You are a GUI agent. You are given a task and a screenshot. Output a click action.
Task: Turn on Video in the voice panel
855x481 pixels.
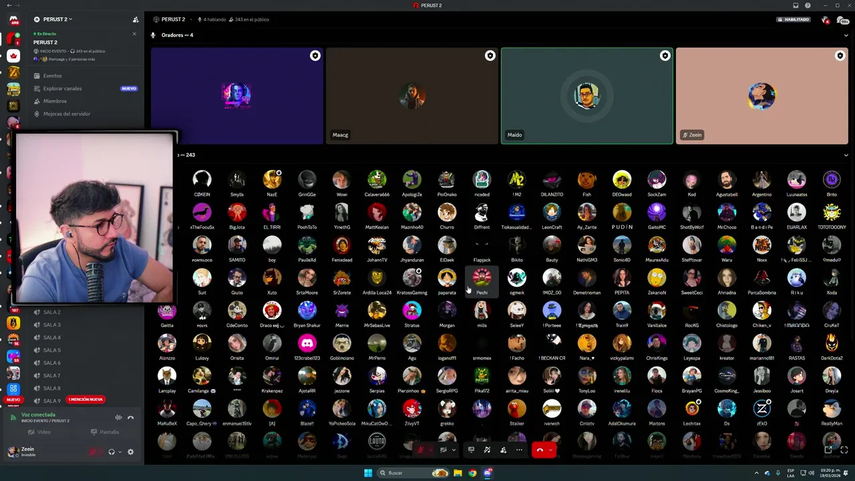[39, 432]
